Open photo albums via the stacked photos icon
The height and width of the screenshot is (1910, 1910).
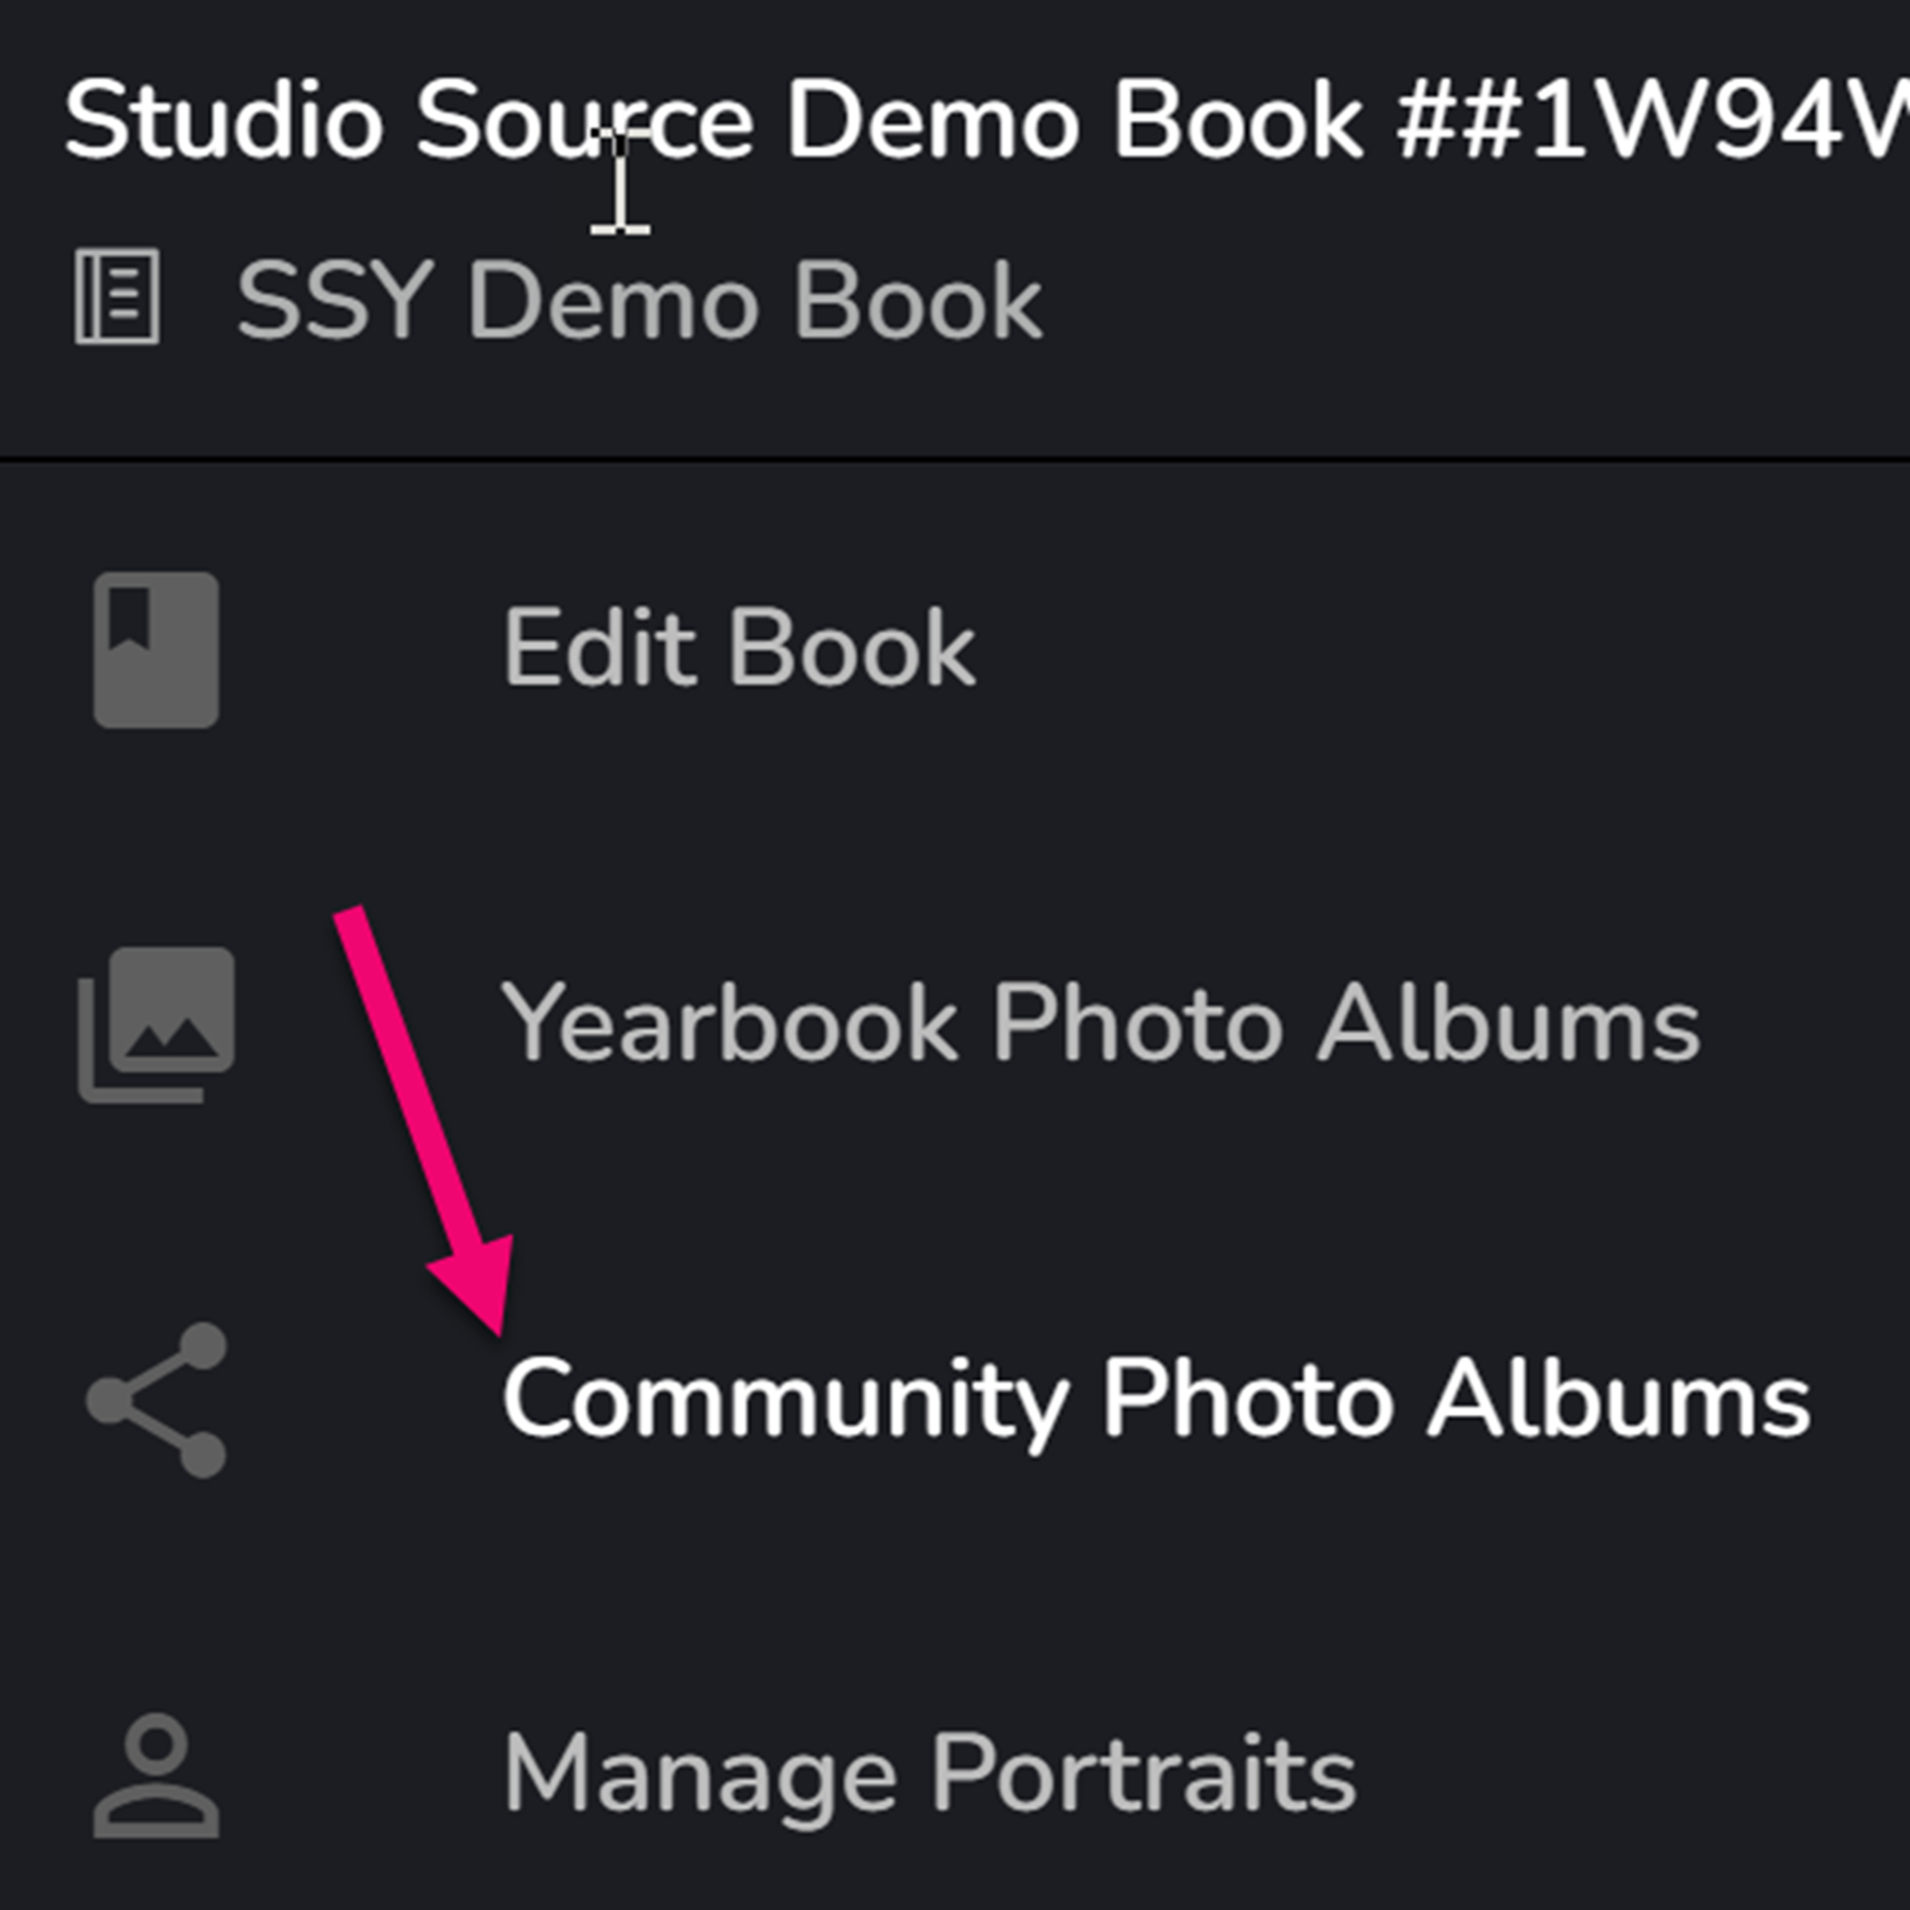point(155,1022)
